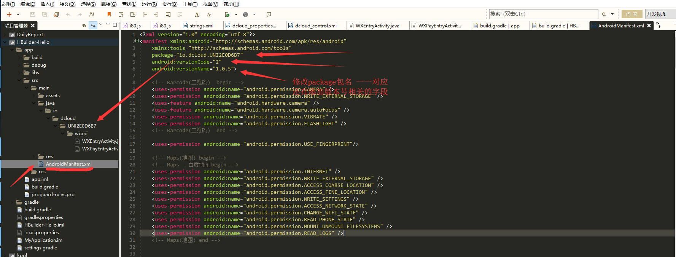676x257 pixels.
Task: Select AndroidManifest.xml in project tree
Action: (x=68, y=164)
